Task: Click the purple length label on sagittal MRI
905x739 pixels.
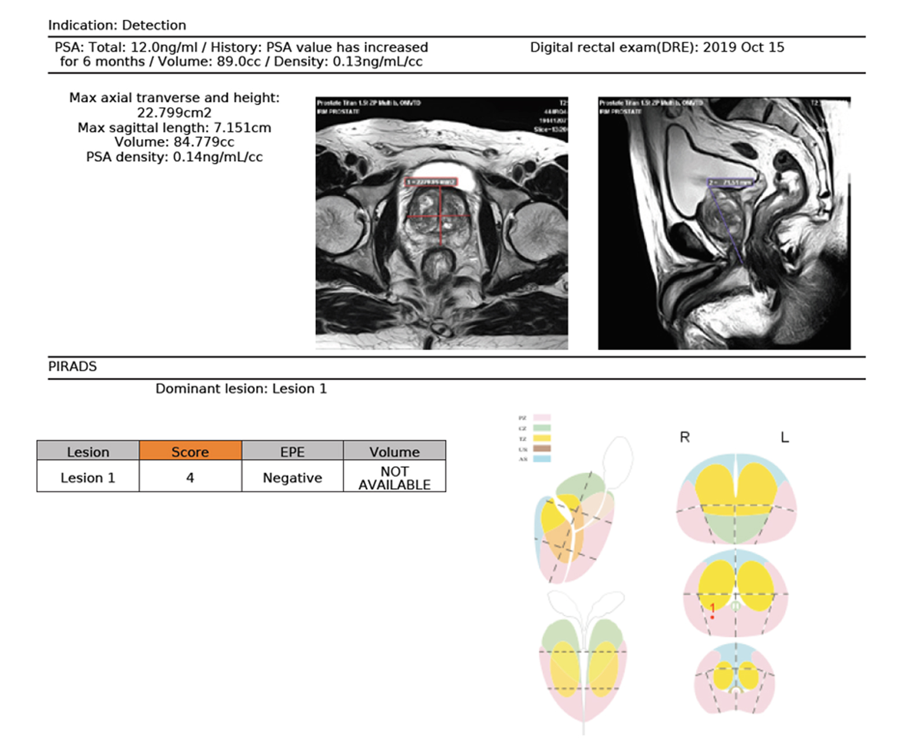Action: 731,183
